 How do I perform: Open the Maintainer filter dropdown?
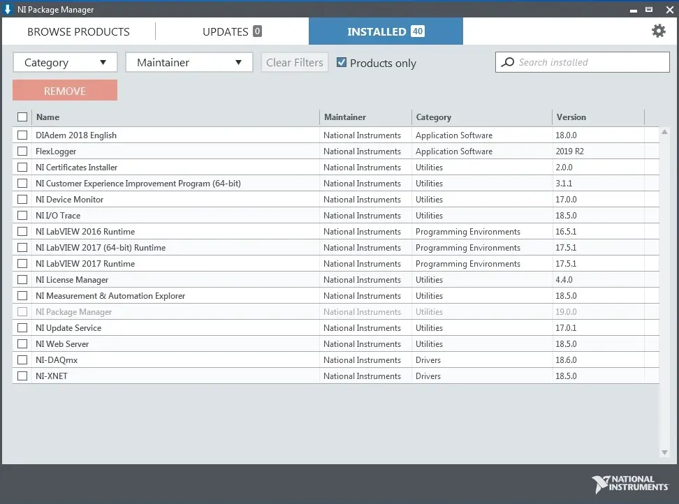click(x=189, y=62)
